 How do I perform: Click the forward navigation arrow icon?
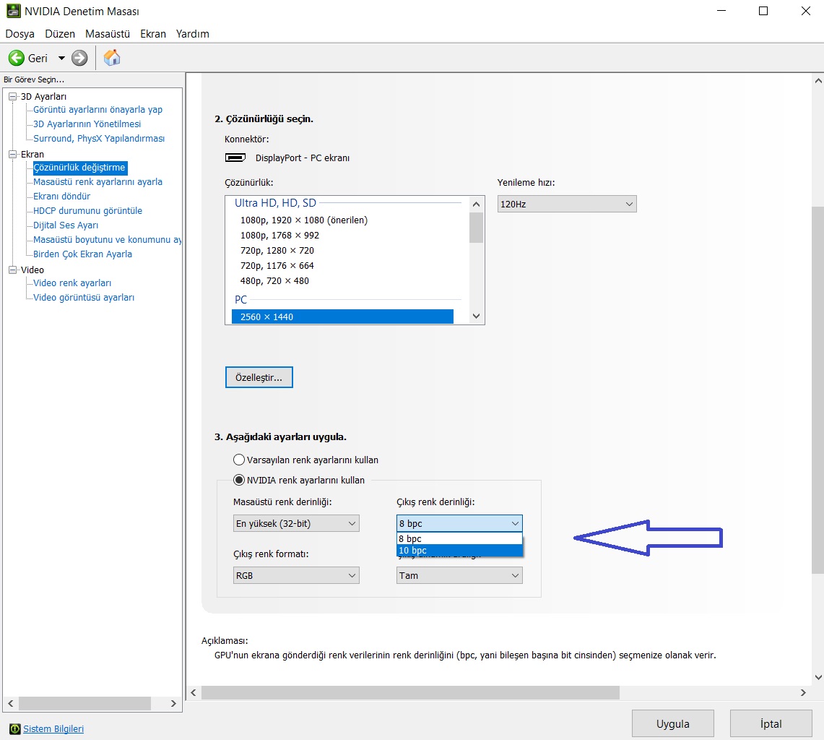pyautogui.click(x=79, y=58)
